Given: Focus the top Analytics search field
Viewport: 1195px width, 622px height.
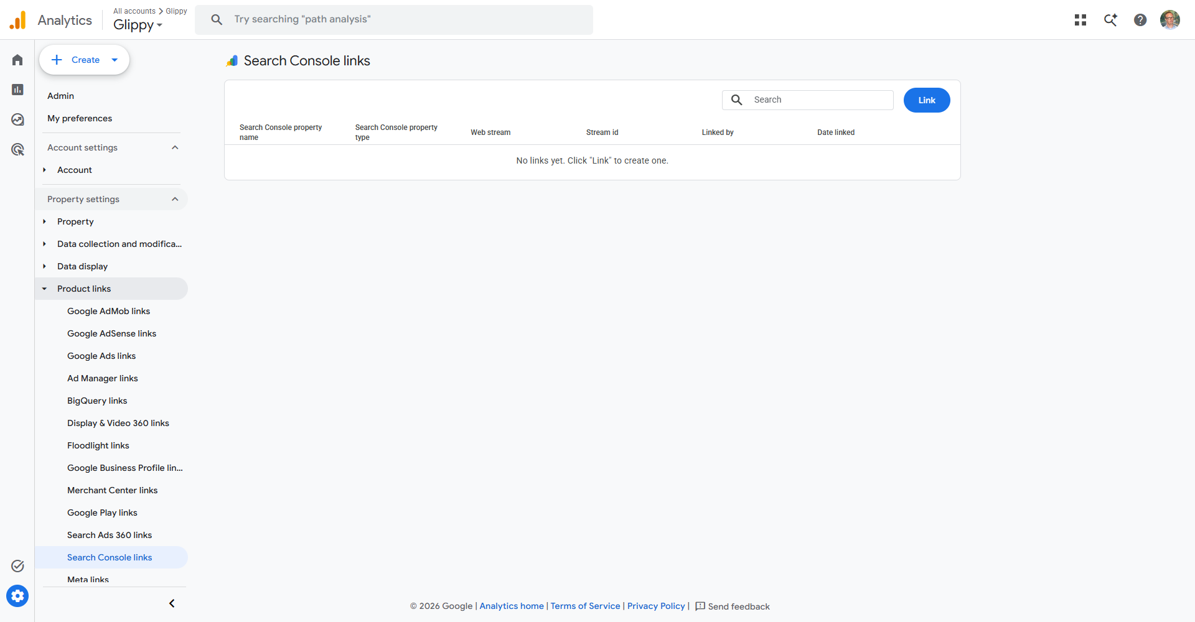Looking at the screenshot, I should click(394, 20).
